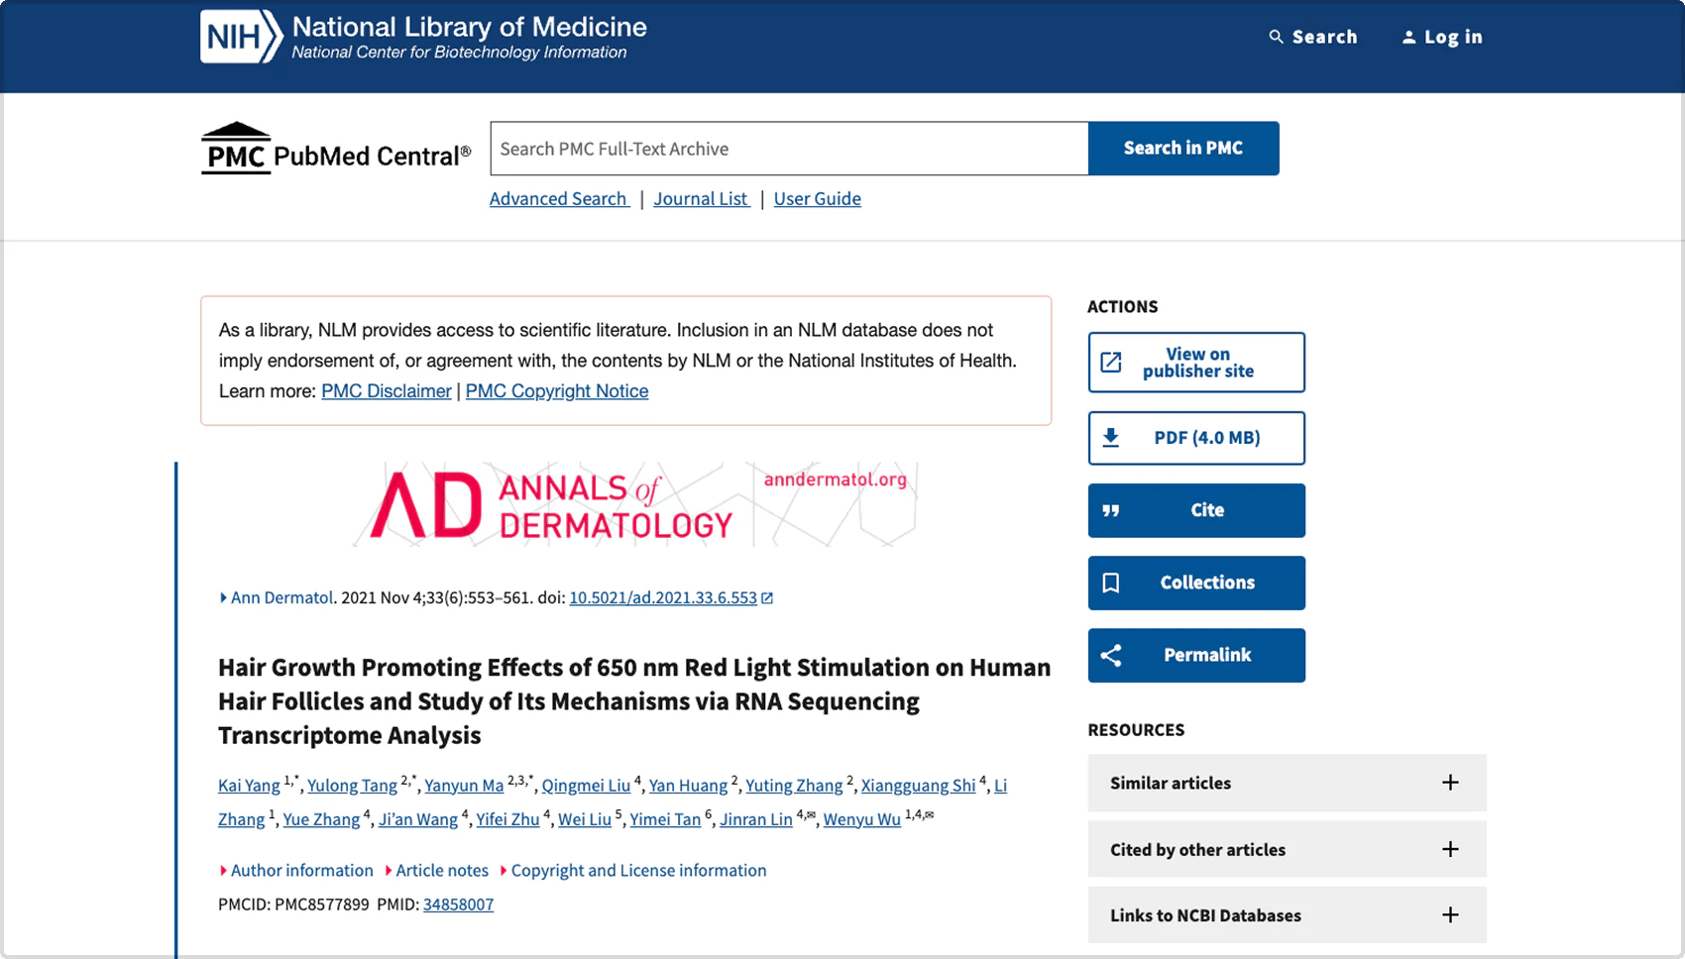Click the bookmark Collections icon
This screenshot has height=959, width=1685.
tap(1111, 583)
